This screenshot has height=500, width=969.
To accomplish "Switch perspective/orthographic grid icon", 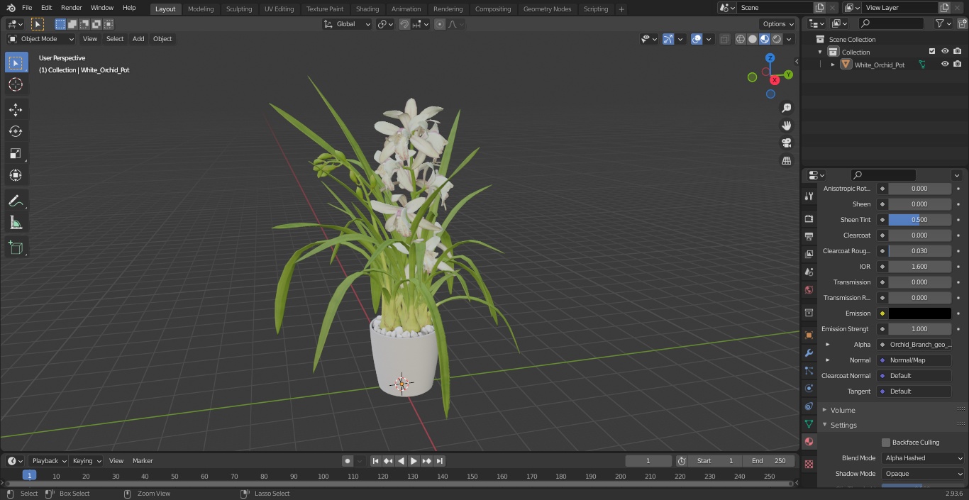I will point(787,161).
